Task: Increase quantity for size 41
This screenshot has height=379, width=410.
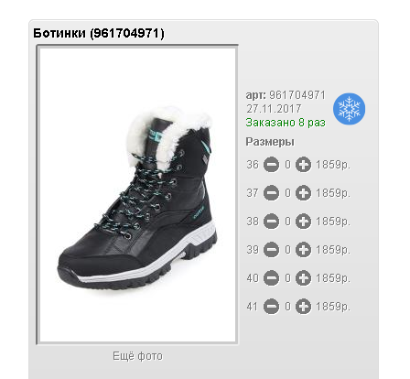Action: [x=303, y=307]
